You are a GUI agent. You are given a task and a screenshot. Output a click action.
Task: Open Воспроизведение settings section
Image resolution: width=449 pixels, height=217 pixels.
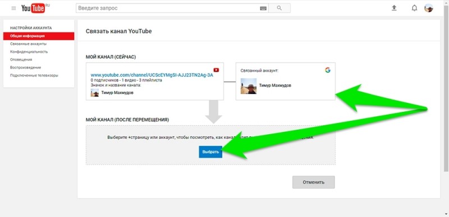pyautogui.click(x=25, y=68)
